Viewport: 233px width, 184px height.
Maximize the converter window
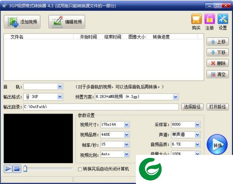pos(217,6)
